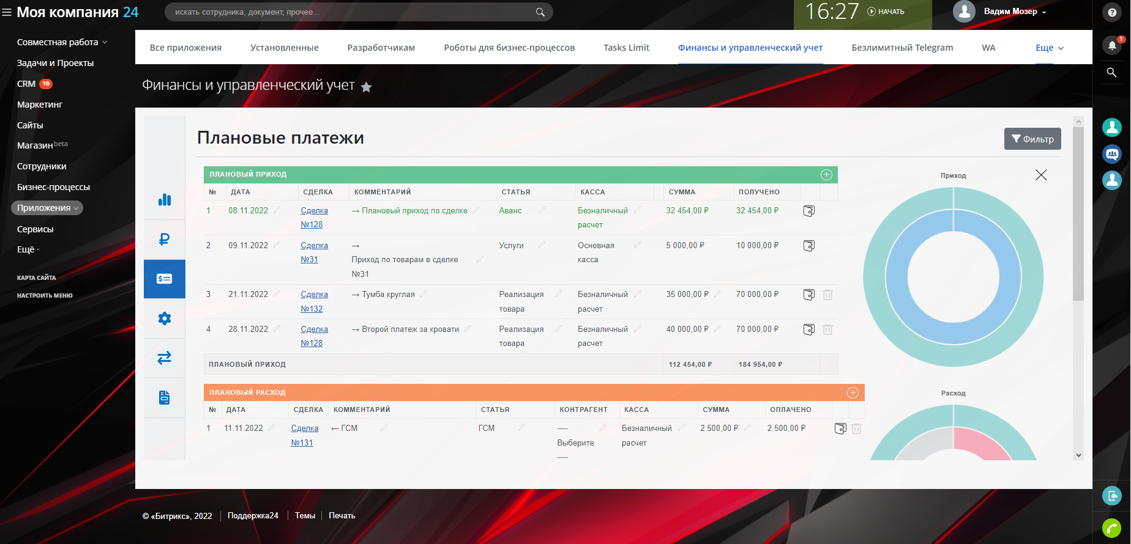Click the notifications bell icon
Viewport: 1131px width, 544px height.
point(1111,45)
